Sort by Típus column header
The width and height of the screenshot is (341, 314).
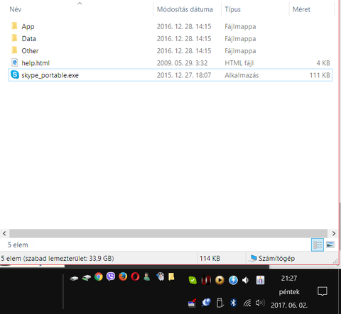tap(232, 9)
